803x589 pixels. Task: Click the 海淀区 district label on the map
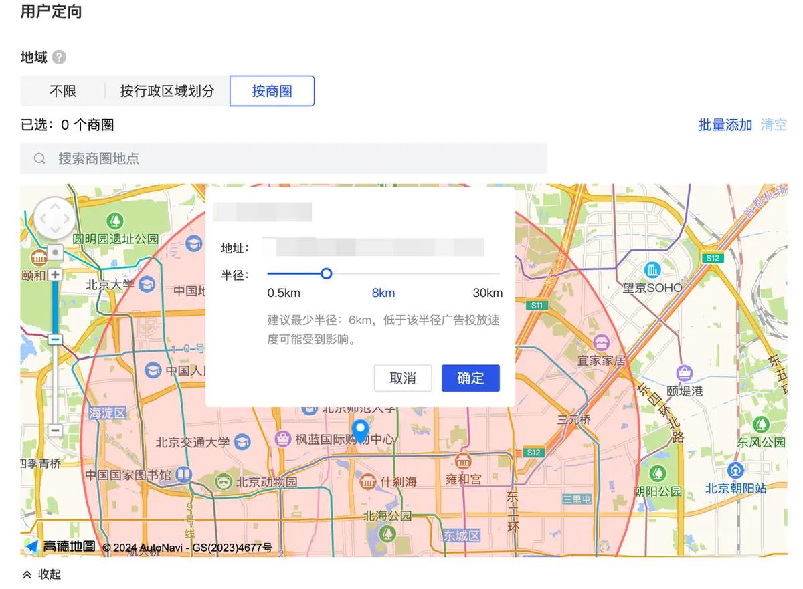pos(108,414)
